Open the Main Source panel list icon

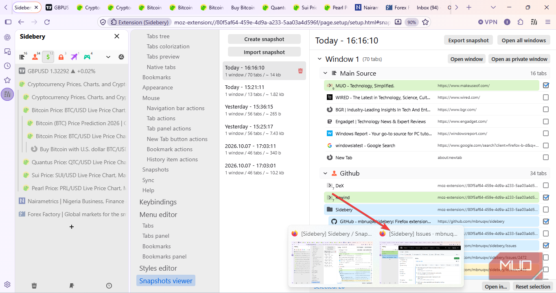22,57
